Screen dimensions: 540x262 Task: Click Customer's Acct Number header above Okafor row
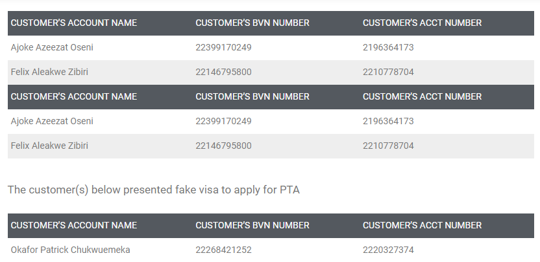pyautogui.click(x=422, y=225)
